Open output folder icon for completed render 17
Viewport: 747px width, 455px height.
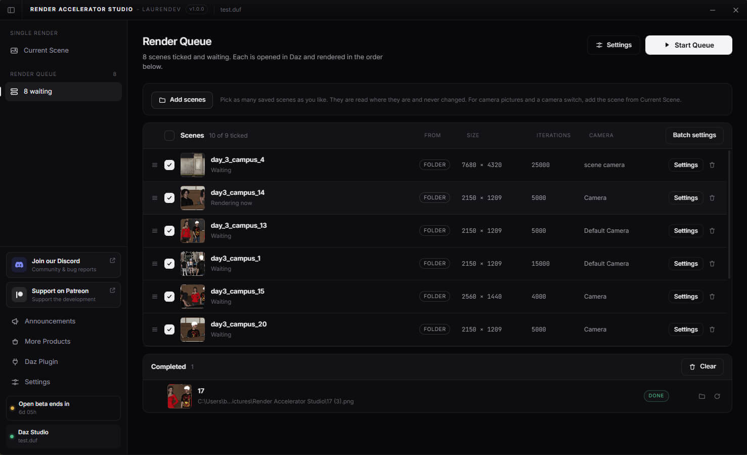click(702, 396)
